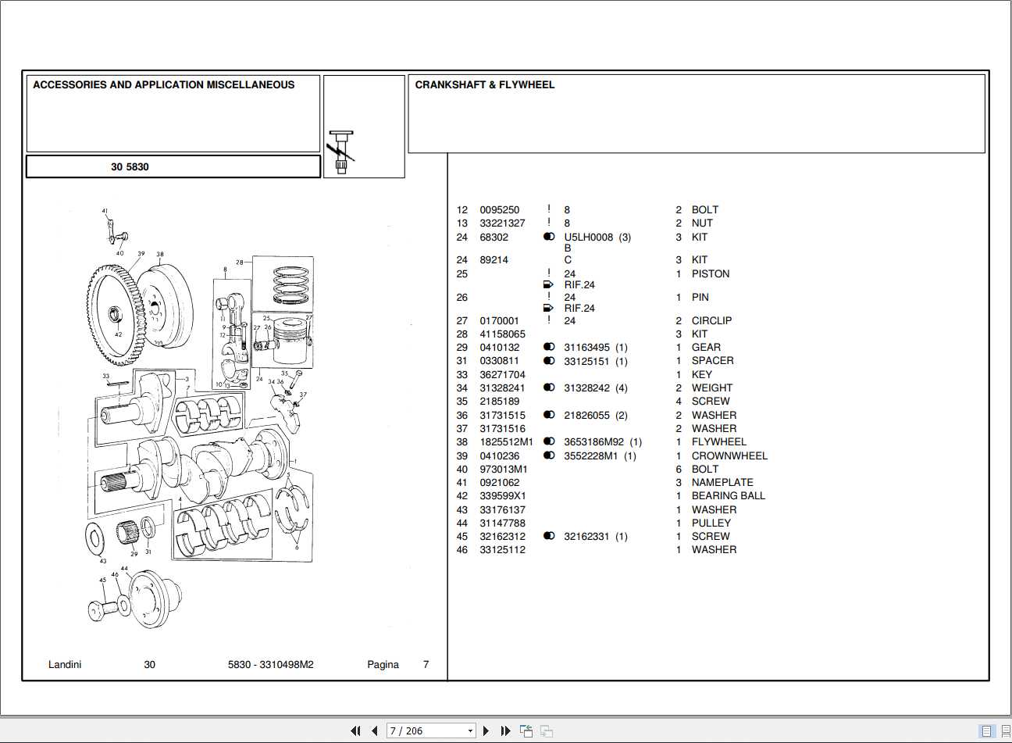Enable single page view mode

pos(987,731)
